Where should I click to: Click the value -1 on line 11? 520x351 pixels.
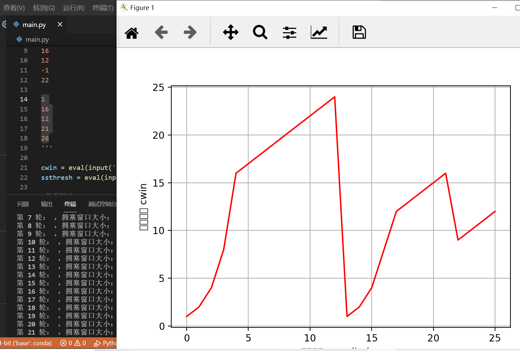[x=45, y=70]
